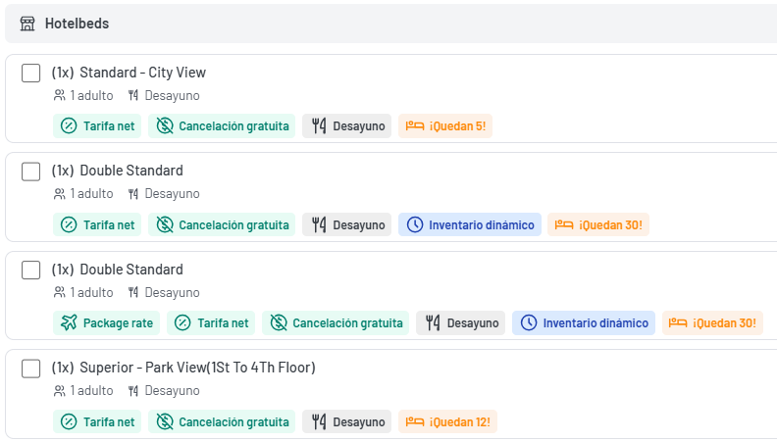The width and height of the screenshot is (777, 443).
Task: Click Cancelación gratuita icon in Standard City View row
Action: (x=165, y=125)
